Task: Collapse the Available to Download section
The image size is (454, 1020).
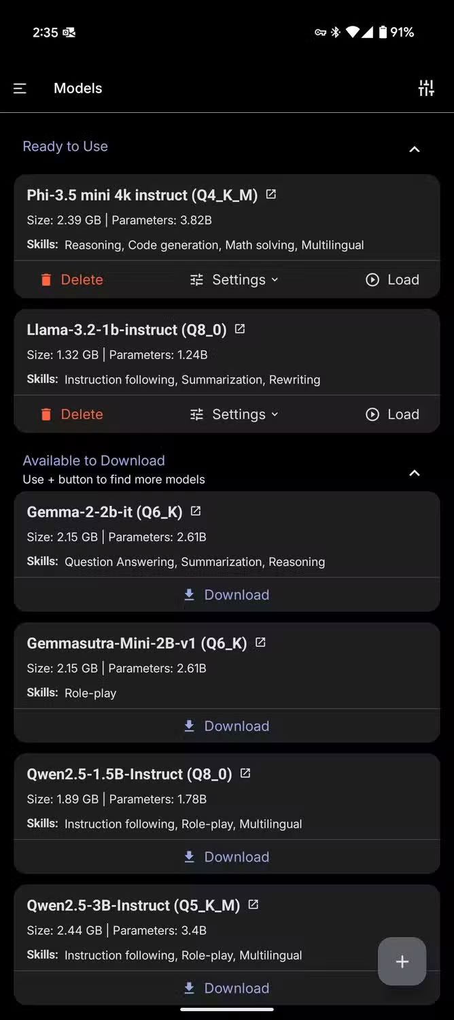Action: click(x=415, y=473)
